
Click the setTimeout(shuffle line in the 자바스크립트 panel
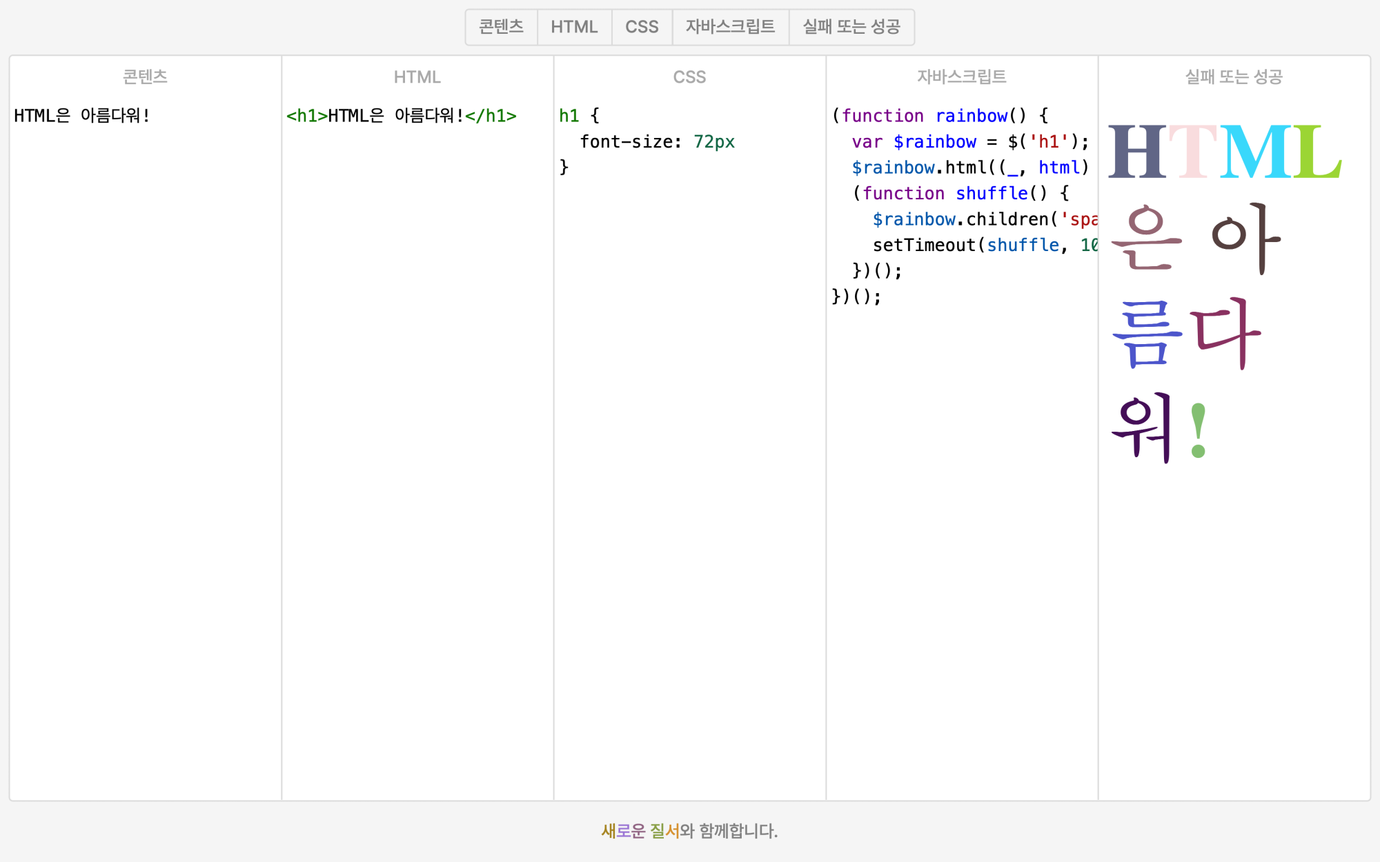pyautogui.click(x=966, y=245)
